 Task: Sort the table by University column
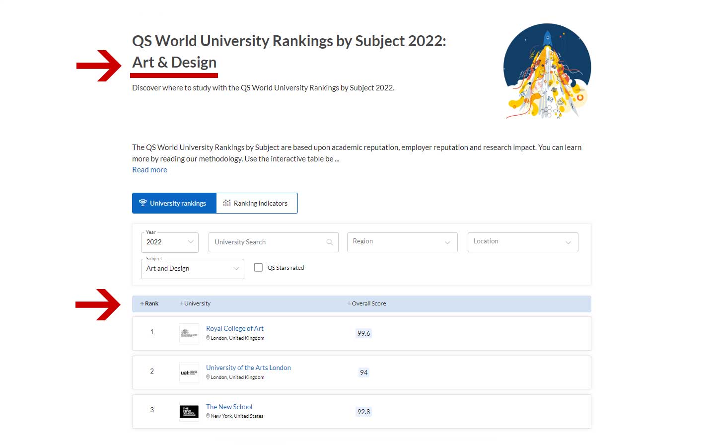[x=196, y=303]
